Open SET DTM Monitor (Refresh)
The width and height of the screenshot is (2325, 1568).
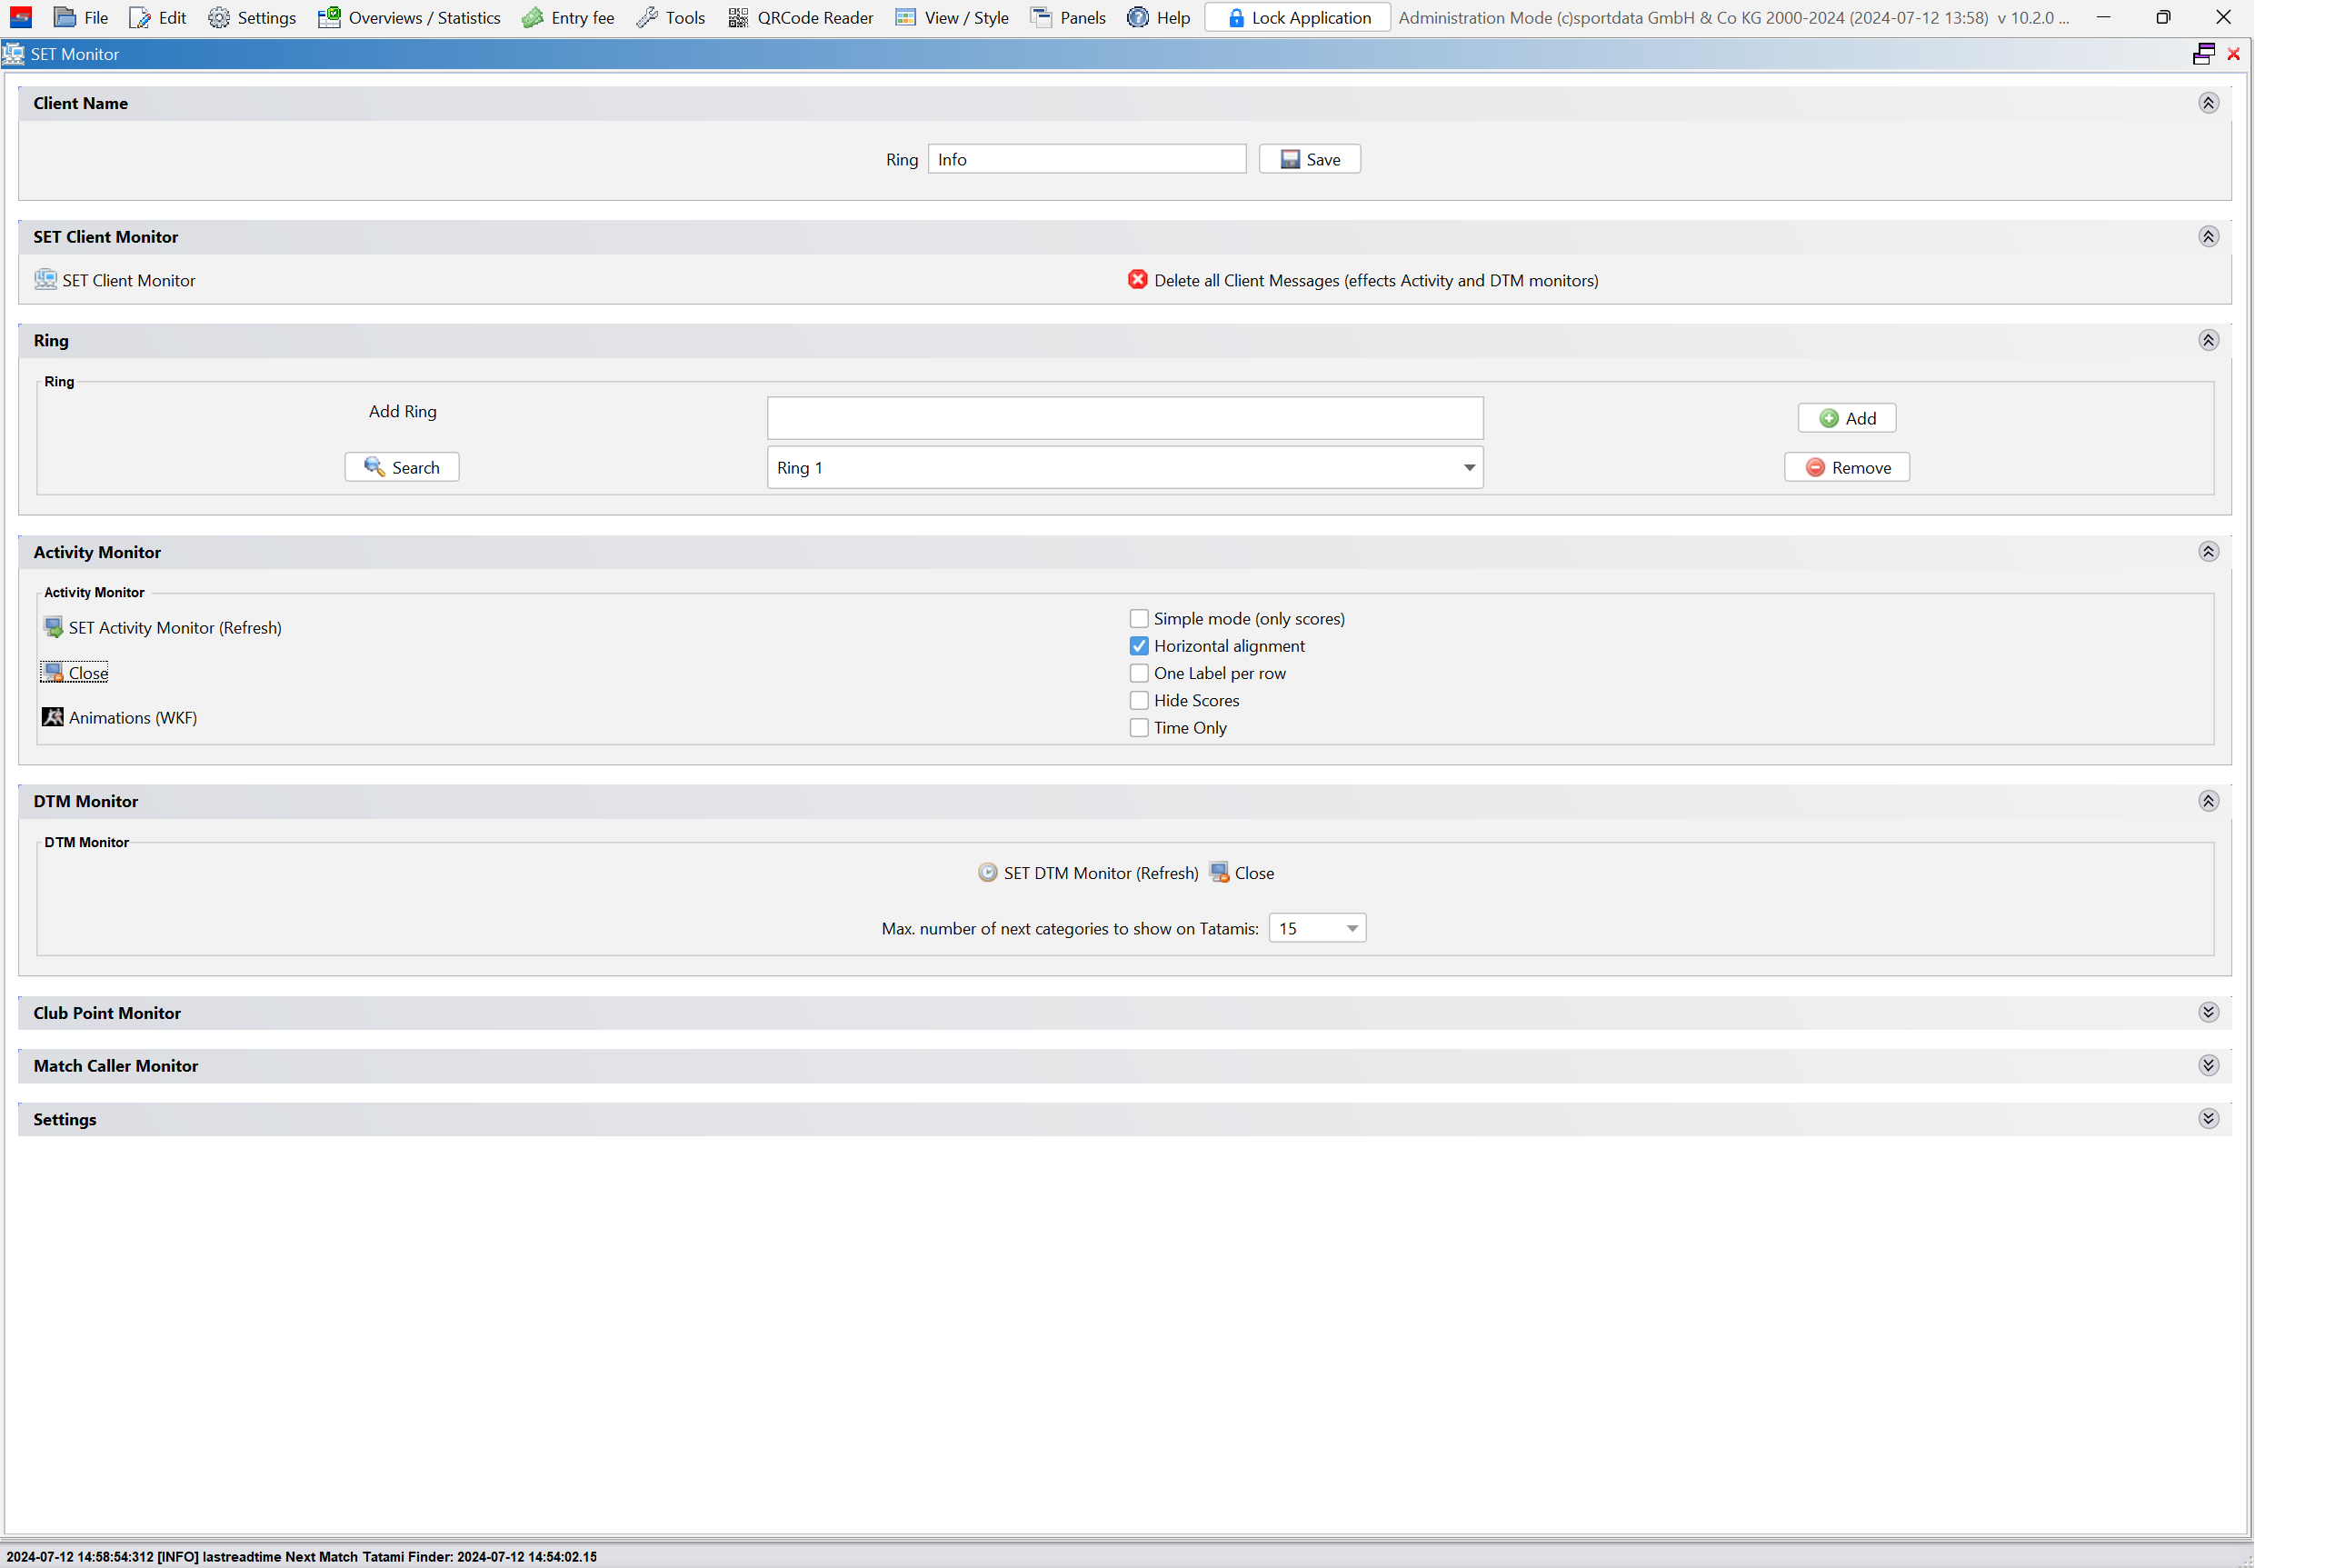pos(1101,874)
